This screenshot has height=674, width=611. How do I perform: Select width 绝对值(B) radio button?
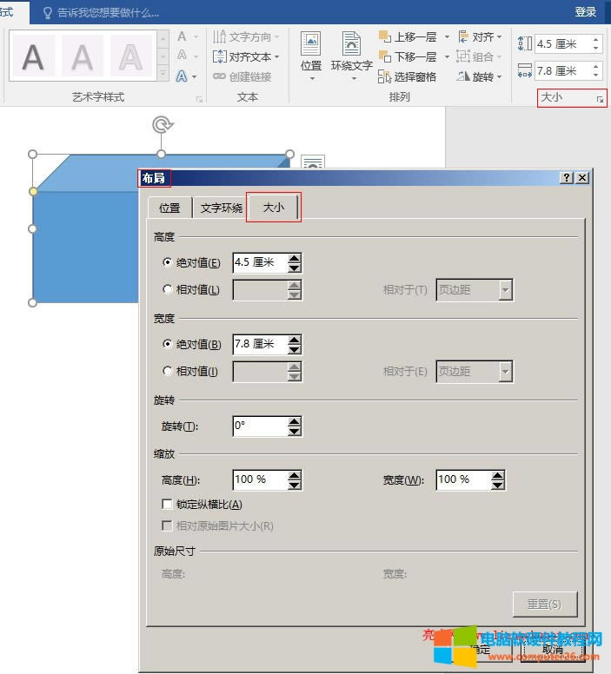[168, 344]
